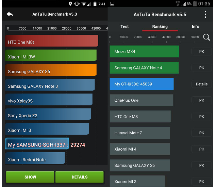
Task: Tap the battery icon beside 01:36
Action: point(195,4)
